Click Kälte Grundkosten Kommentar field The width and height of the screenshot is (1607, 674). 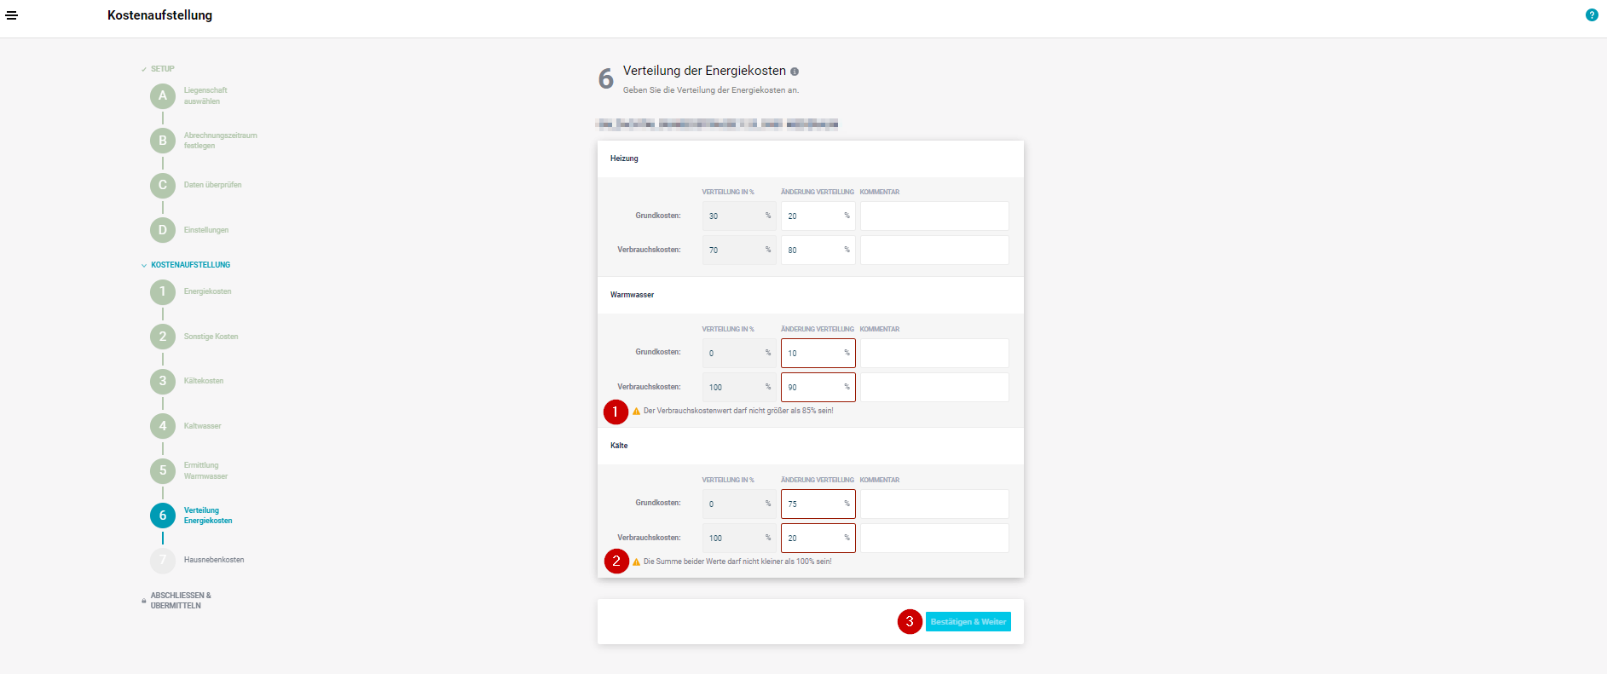tap(934, 504)
